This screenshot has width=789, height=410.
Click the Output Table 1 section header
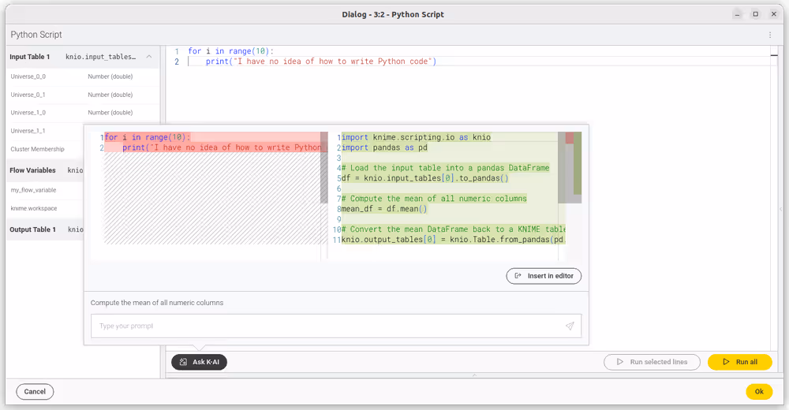pyautogui.click(x=33, y=229)
